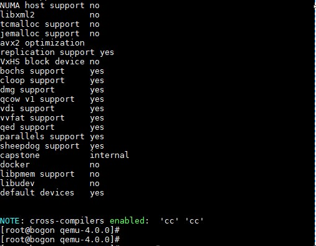Click the 'capstone' line text

tap(20, 155)
